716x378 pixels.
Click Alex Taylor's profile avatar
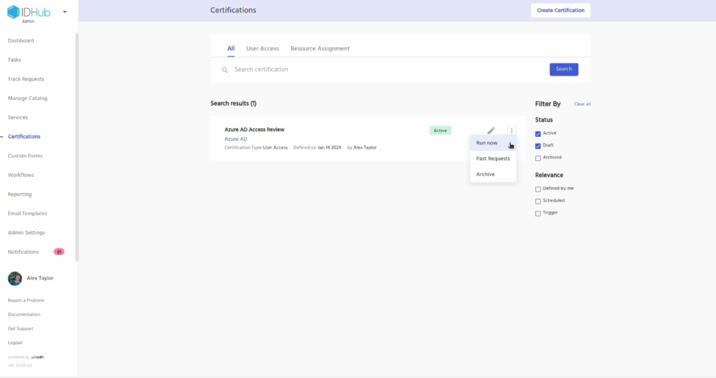[x=15, y=278]
